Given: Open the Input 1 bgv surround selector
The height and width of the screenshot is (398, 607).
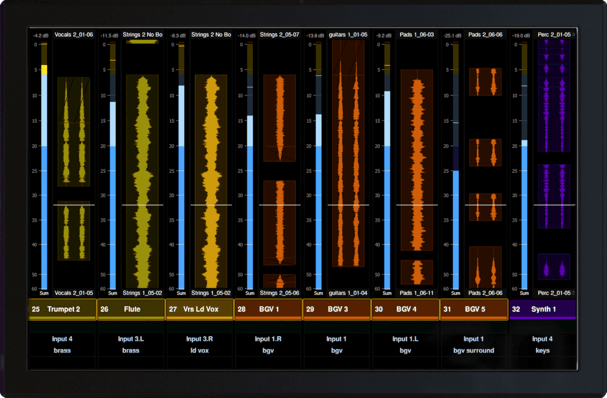Looking at the screenshot, I should click(474, 344).
